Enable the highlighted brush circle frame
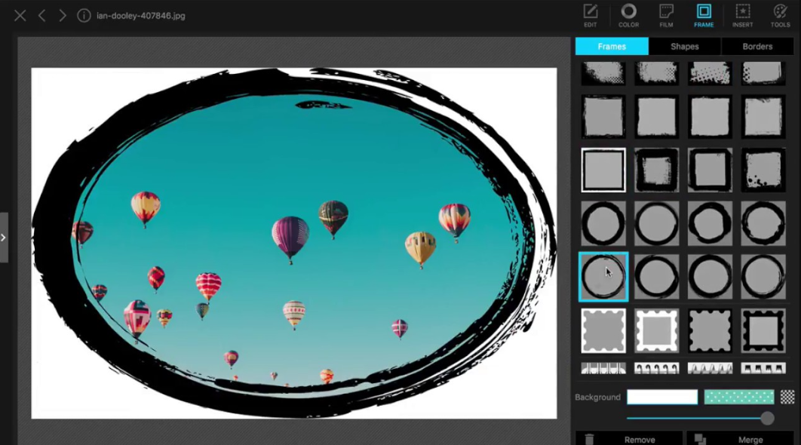This screenshot has height=445, width=801. [x=603, y=276]
